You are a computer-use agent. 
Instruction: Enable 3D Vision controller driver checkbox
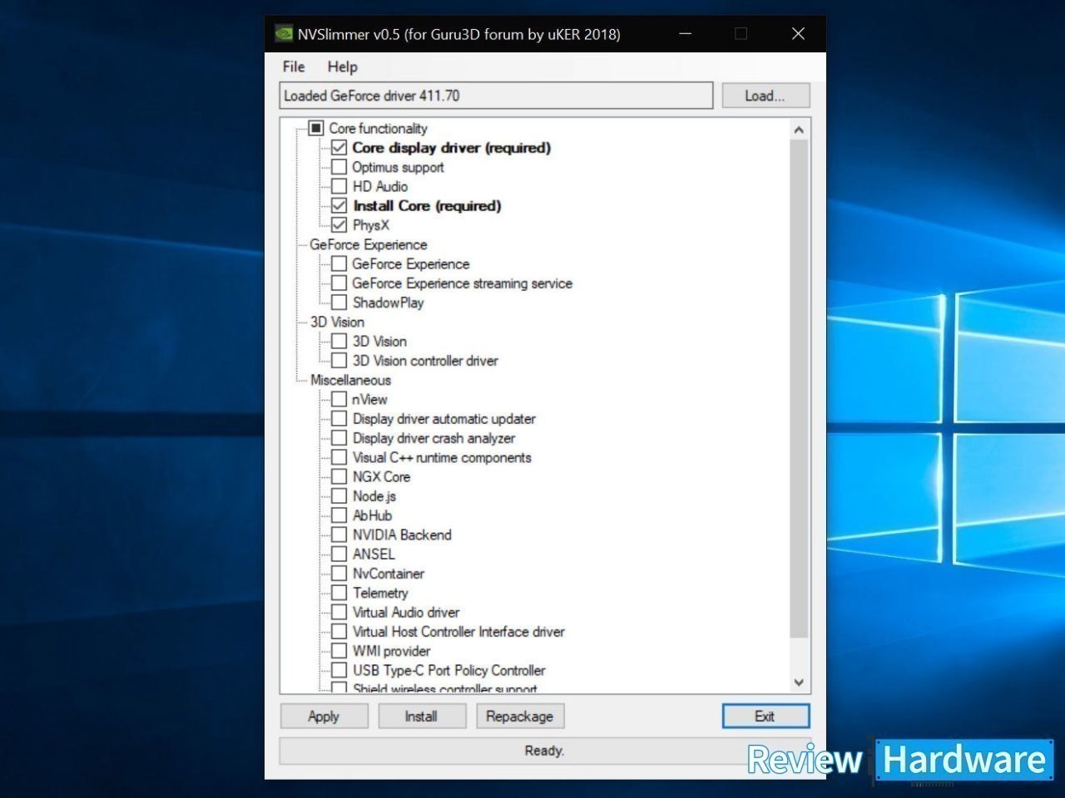(x=339, y=361)
